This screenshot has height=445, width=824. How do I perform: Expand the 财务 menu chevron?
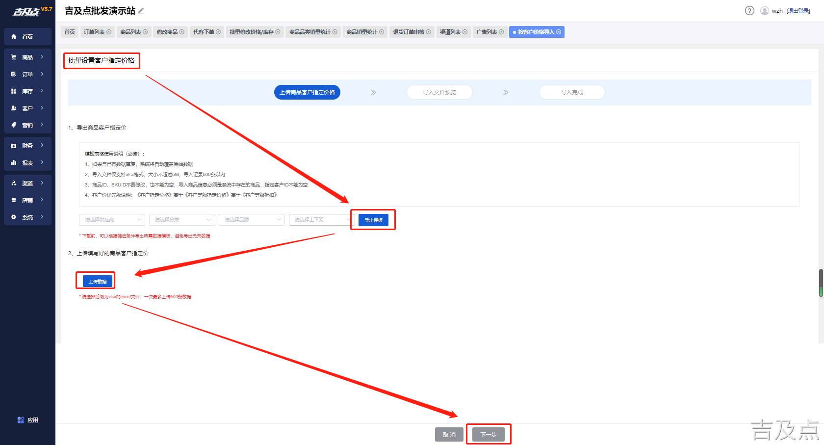point(42,145)
